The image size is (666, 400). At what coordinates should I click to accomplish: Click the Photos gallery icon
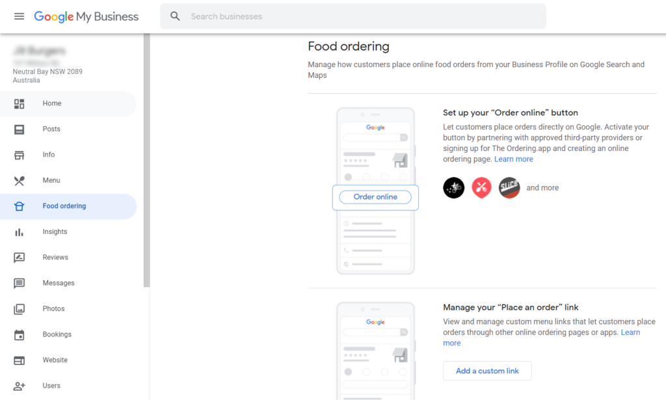coord(19,309)
